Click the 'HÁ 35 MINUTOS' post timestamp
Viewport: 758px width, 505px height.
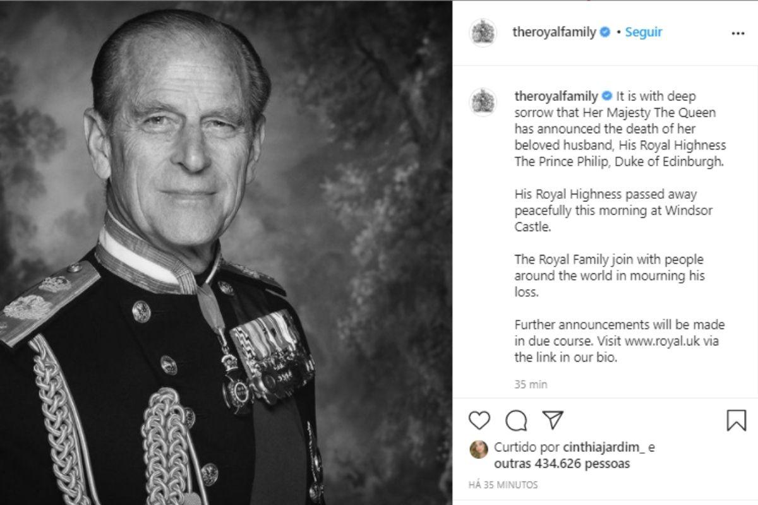(x=503, y=485)
